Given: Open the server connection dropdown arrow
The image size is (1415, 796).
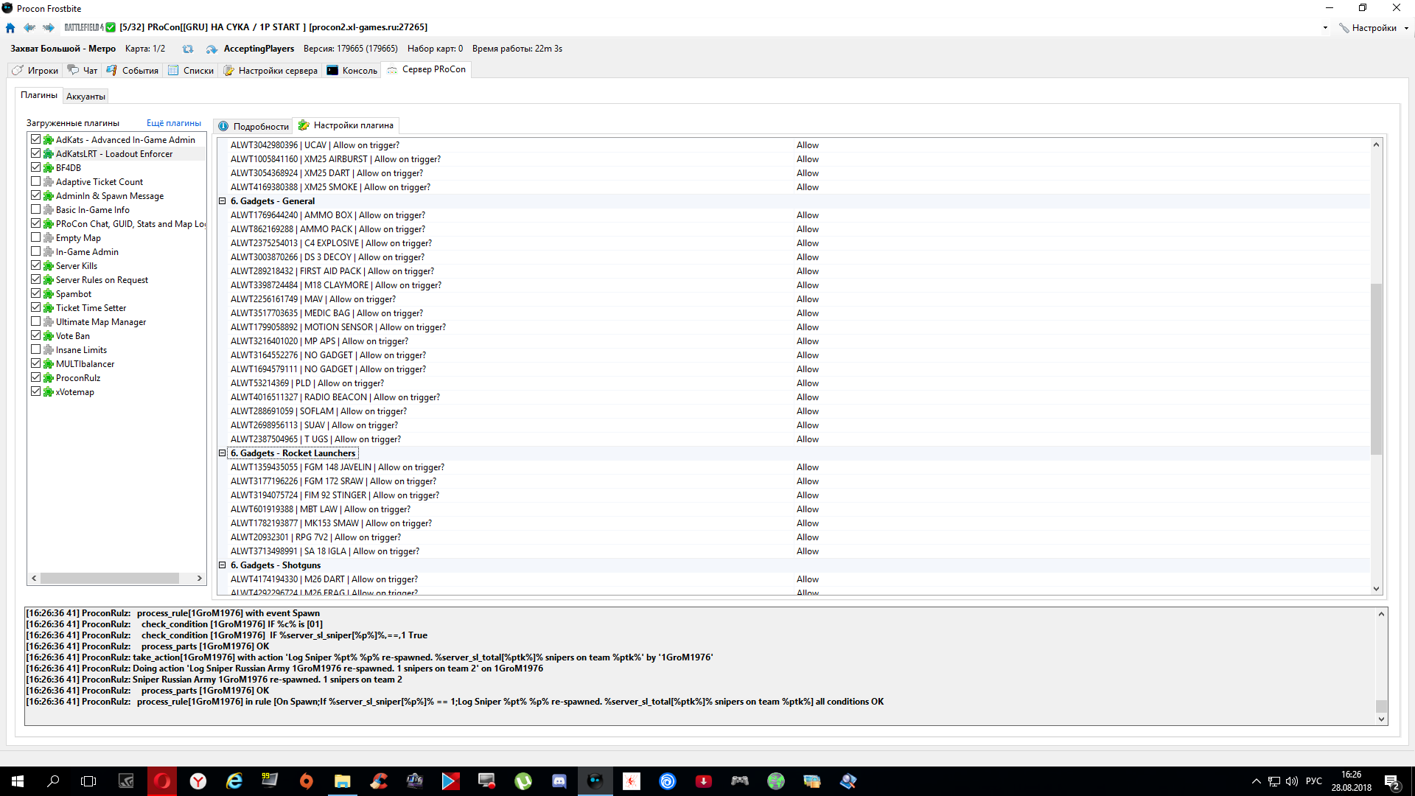Looking at the screenshot, I should [x=1325, y=28].
